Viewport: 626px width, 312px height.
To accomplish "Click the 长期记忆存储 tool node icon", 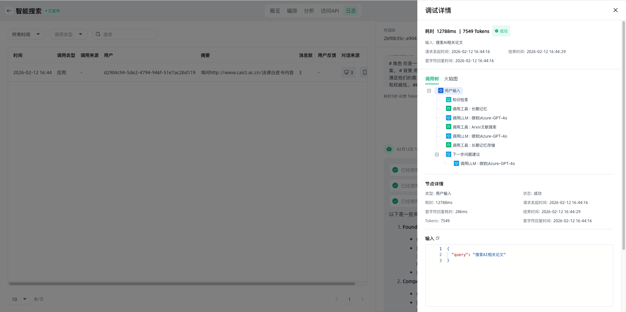I will (449, 145).
